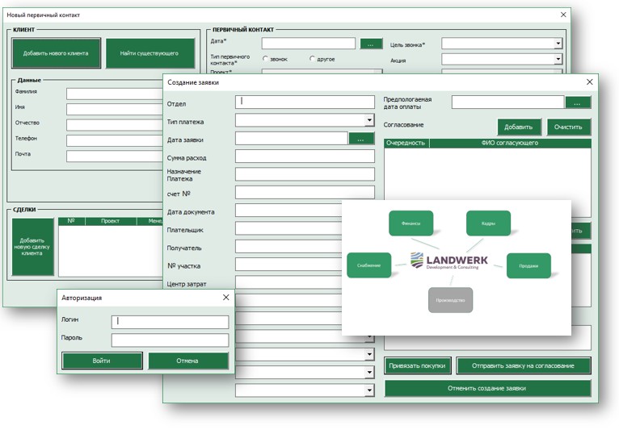This screenshot has height=434, width=619.
Task: Click 'Найти существующего' button
Action: pyautogui.click(x=150, y=53)
